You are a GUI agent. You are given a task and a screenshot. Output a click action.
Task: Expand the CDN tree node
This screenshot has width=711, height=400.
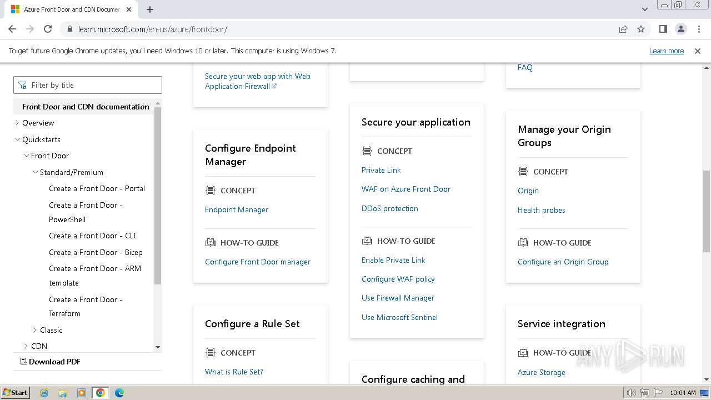(26, 346)
